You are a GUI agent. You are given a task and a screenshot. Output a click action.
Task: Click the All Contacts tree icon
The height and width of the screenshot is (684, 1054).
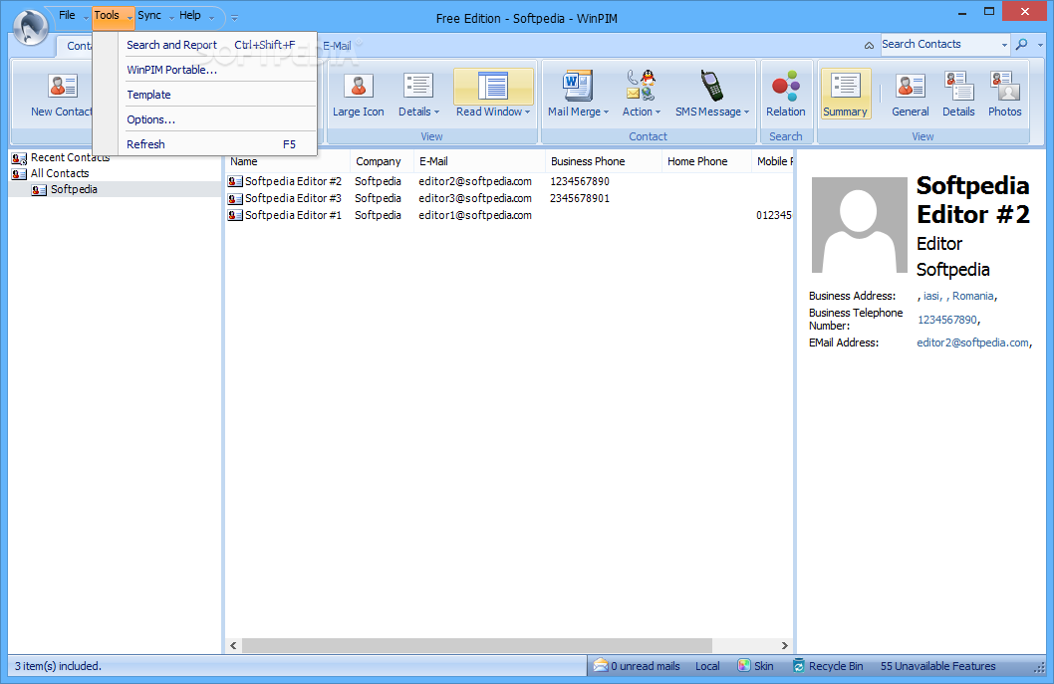(20, 174)
